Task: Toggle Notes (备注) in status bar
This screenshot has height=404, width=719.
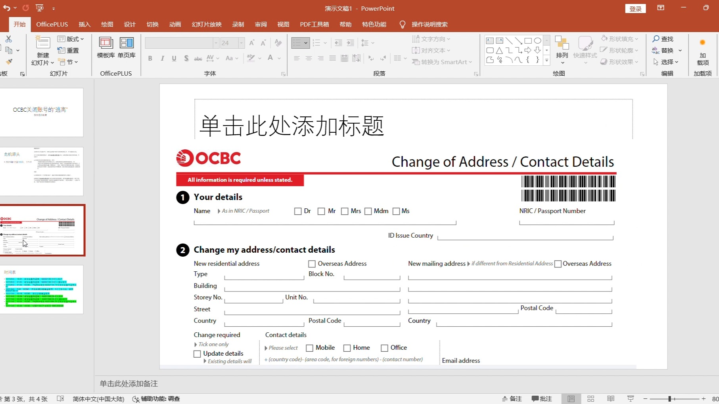Action: pyautogui.click(x=512, y=398)
